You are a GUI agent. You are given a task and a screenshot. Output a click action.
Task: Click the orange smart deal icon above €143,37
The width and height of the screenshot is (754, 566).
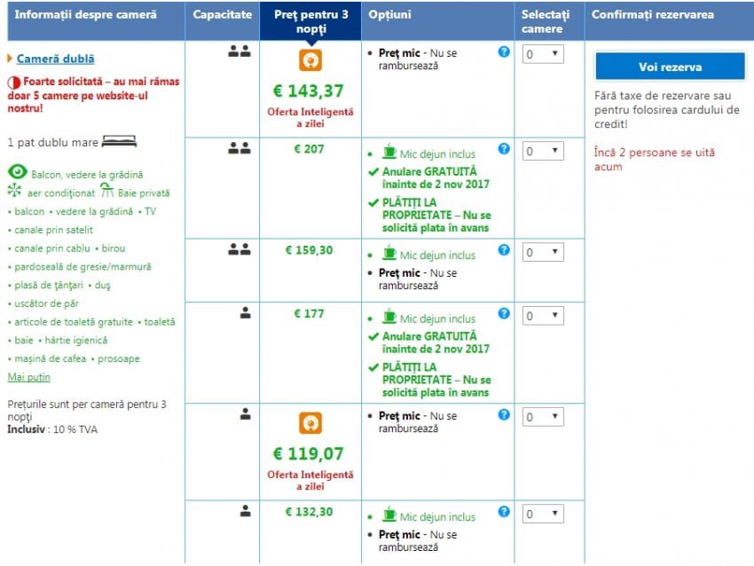coord(310,59)
